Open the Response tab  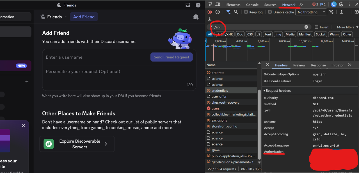318,65
